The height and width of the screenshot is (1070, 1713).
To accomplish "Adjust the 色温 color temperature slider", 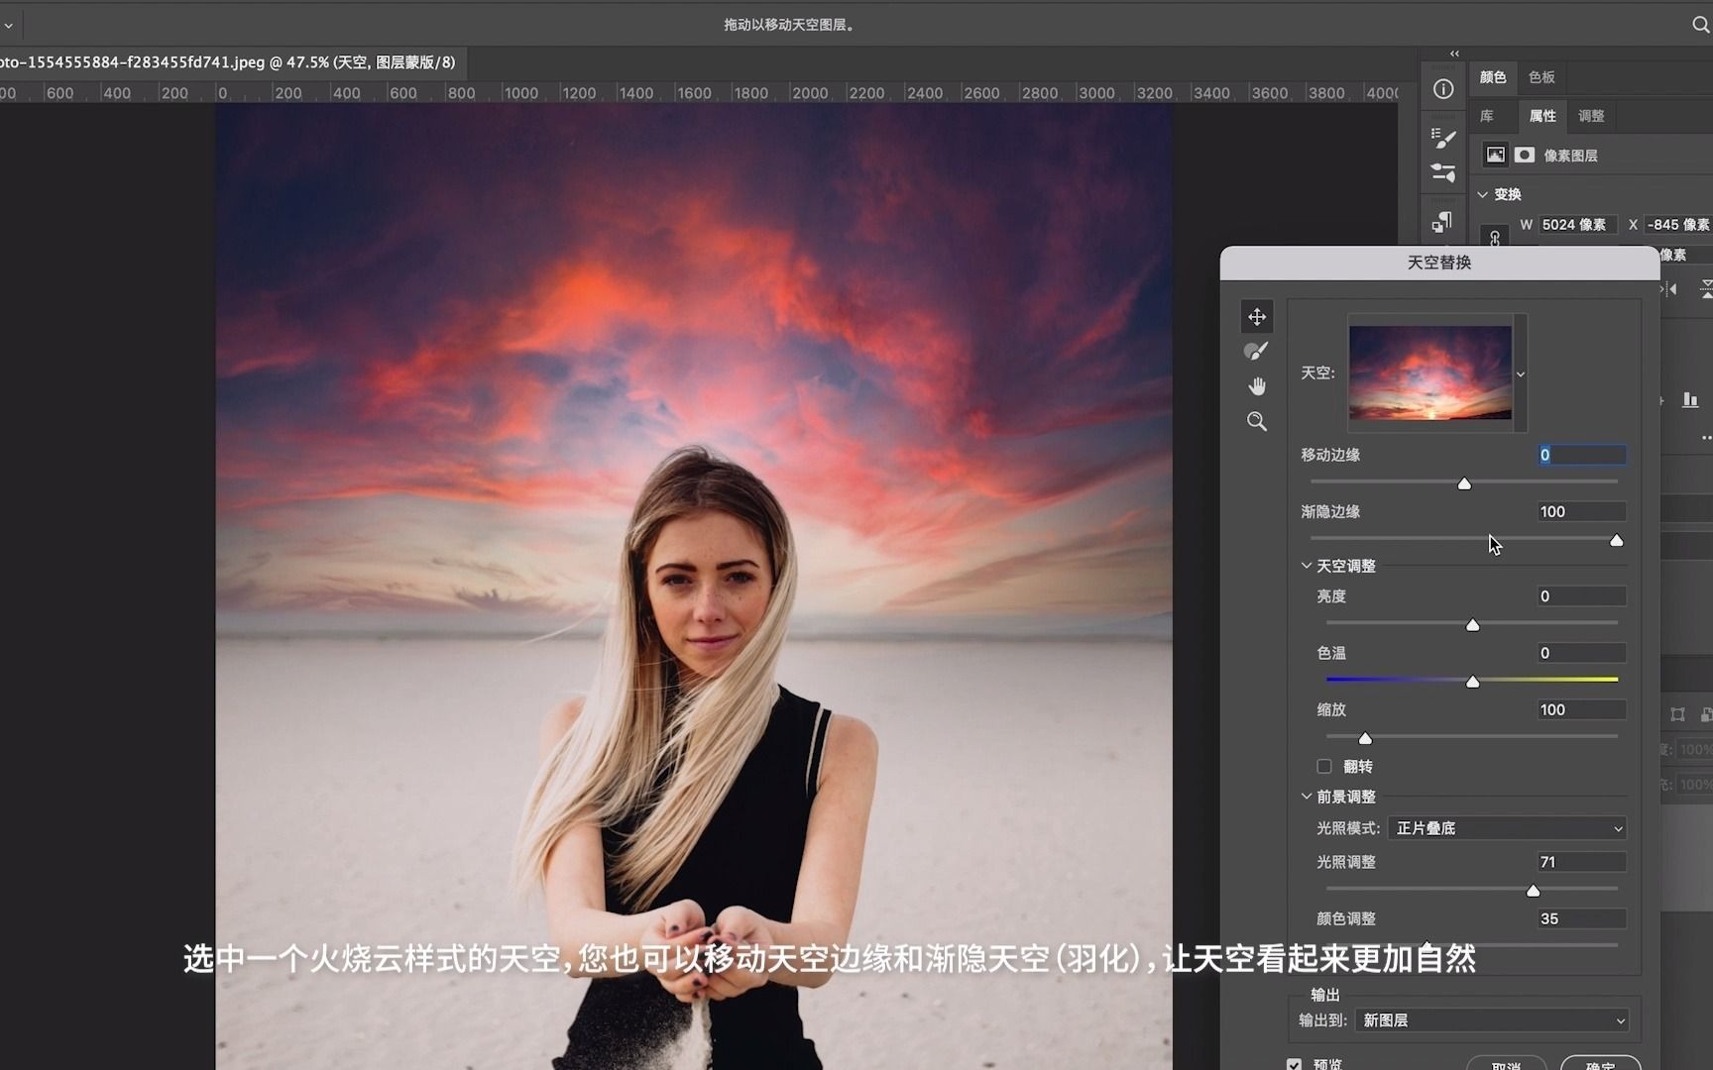I will (1473, 682).
